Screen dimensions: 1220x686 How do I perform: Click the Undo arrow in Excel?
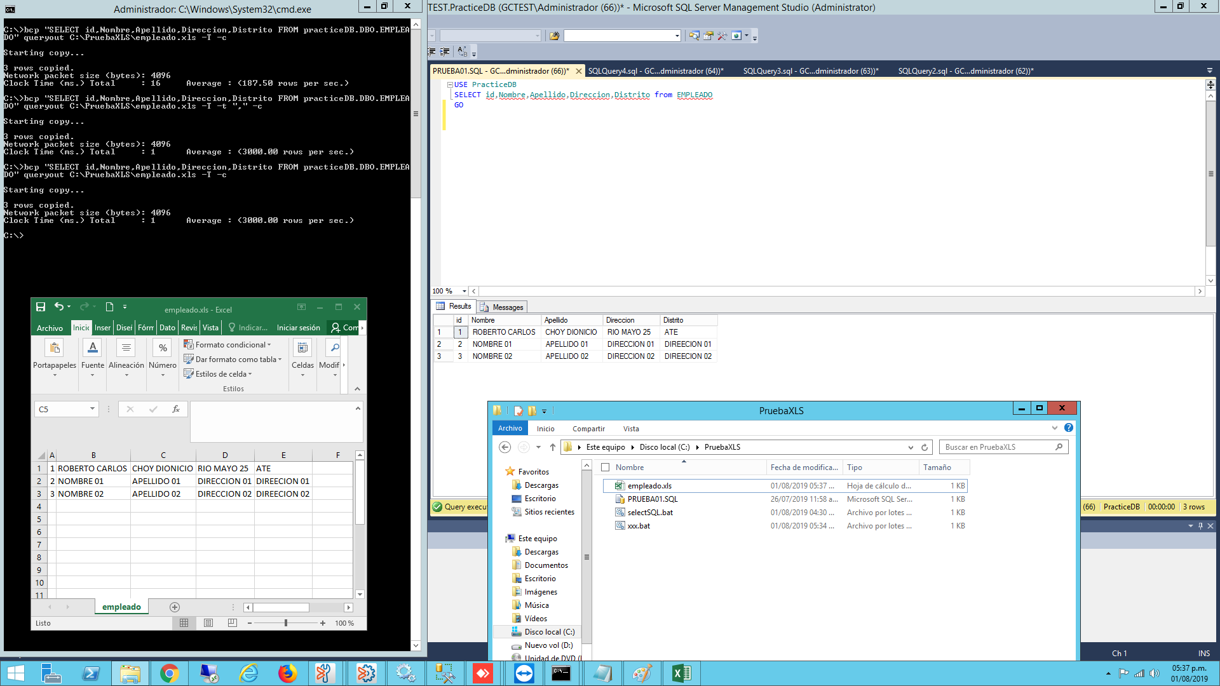[58, 307]
